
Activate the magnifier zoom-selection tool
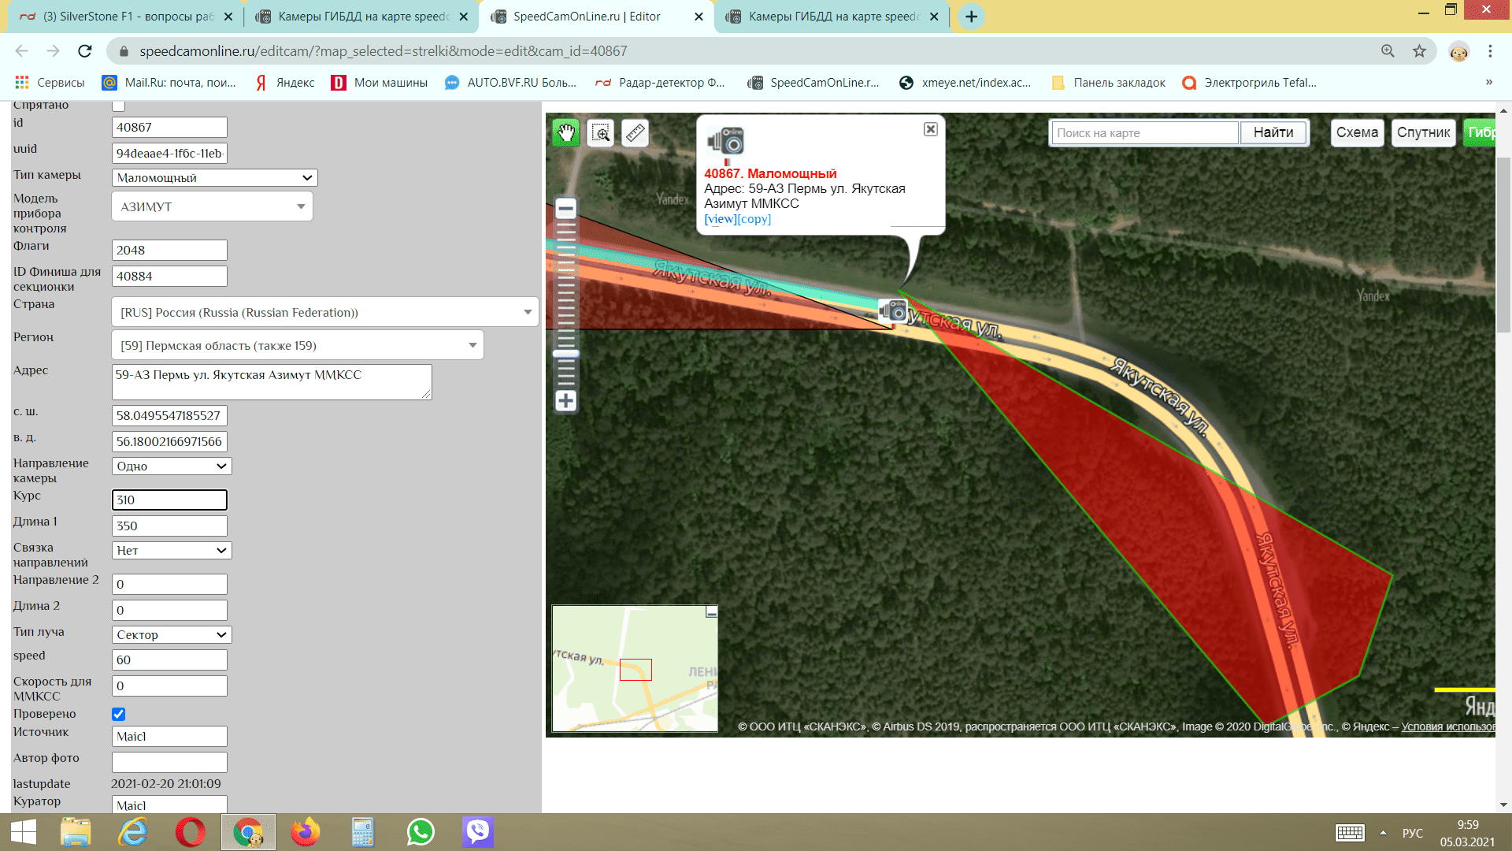[601, 133]
